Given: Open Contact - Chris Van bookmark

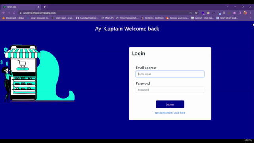Looking at the screenshot, I should pos(202,18).
